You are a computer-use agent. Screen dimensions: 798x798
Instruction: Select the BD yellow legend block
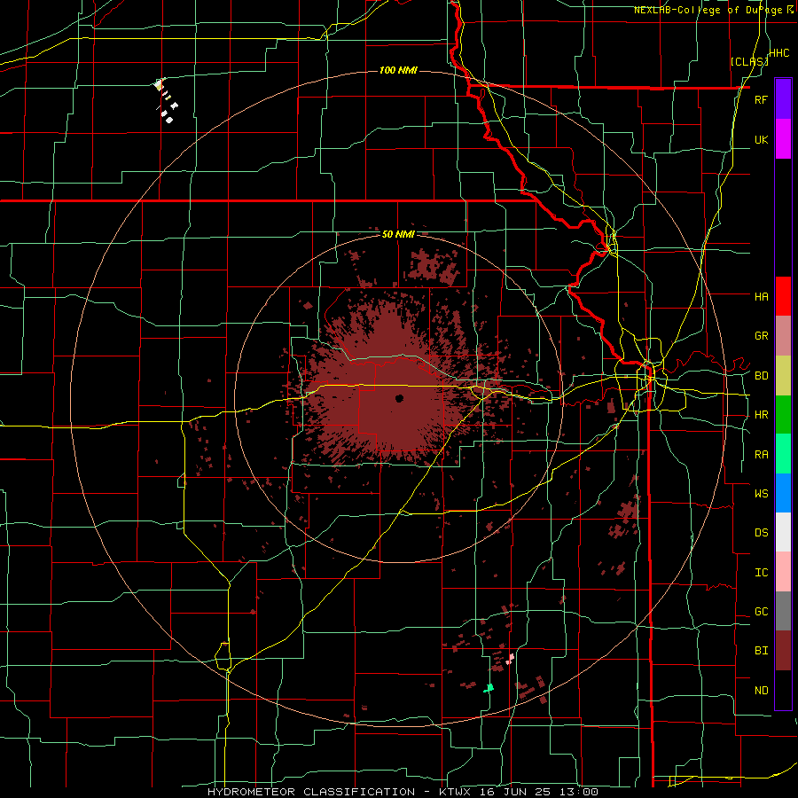coord(783,375)
